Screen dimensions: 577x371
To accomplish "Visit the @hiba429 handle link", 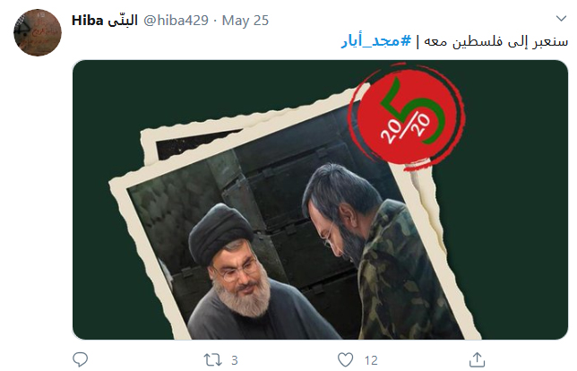I will click(176, 21).
